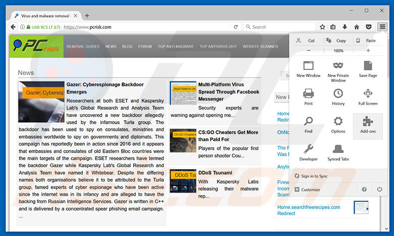Bookmark this page with the star icon
This screenshot has width=394, height=236.
tap(322, 27)
